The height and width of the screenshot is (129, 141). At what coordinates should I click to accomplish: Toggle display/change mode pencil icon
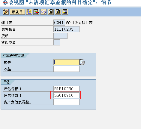coord(6,12)
